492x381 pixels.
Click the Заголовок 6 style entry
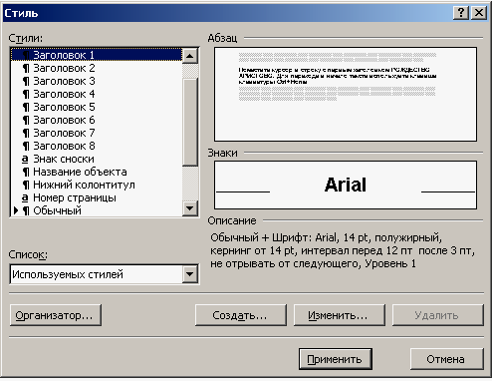point(97,120)
